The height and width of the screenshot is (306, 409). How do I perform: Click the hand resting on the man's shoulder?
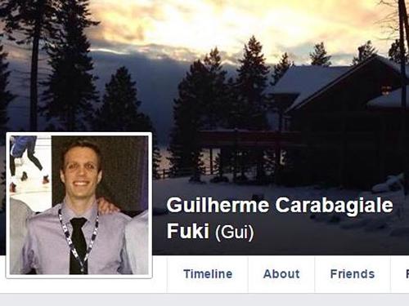tap(110, 206)
